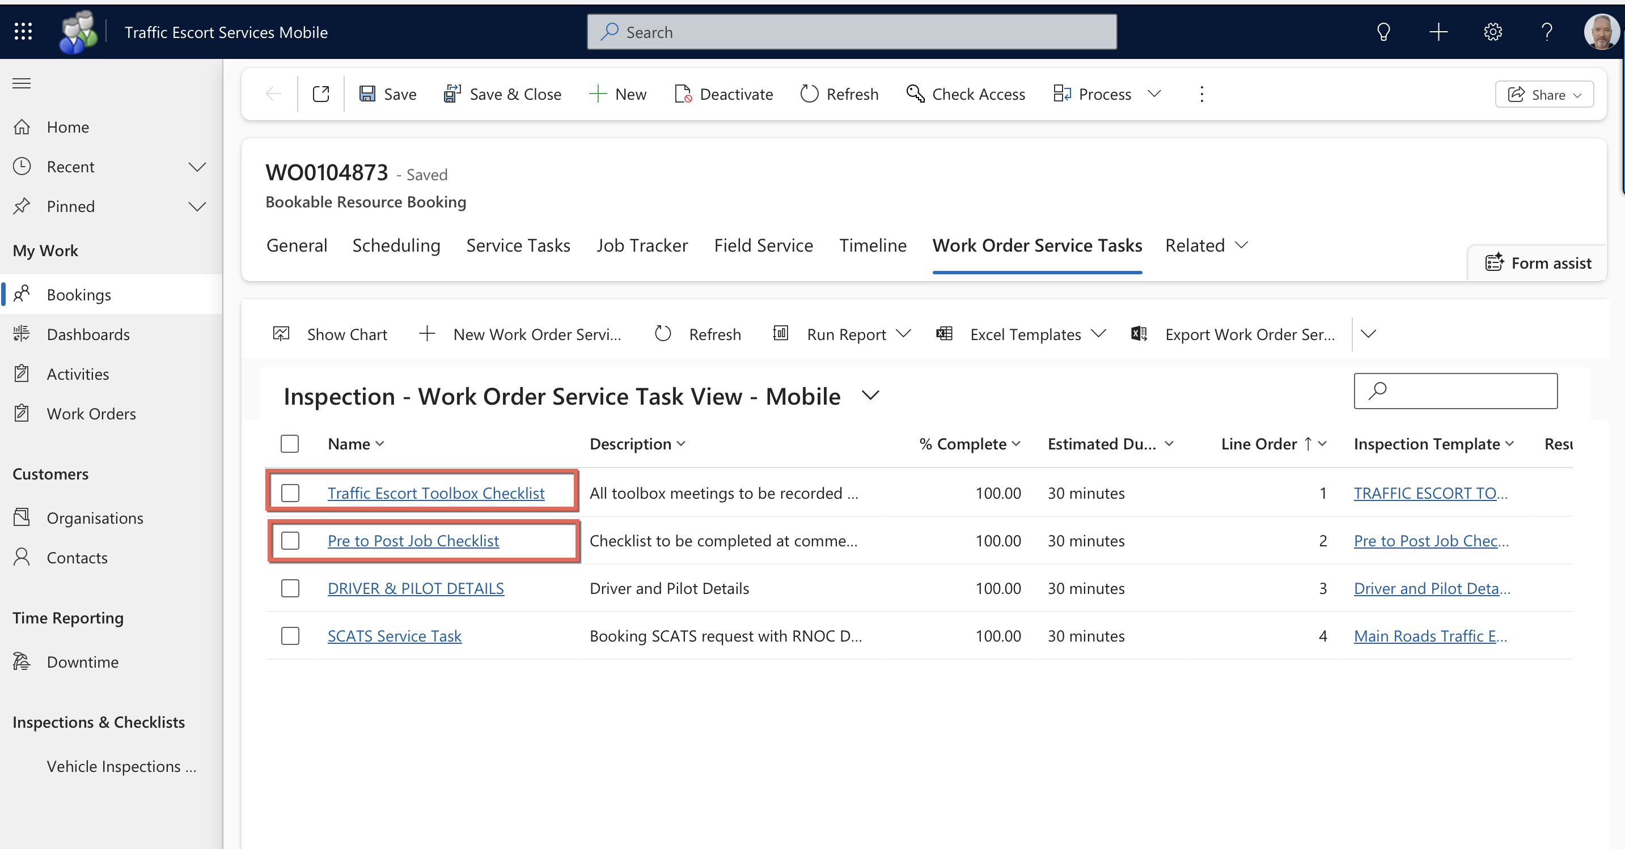
Task: Click the Save button
Action: [x=388, y=94]
